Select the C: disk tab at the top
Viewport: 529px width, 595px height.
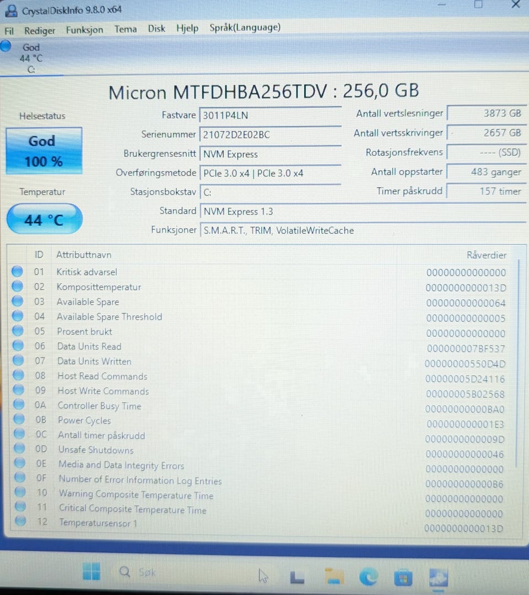pos(31,58)
